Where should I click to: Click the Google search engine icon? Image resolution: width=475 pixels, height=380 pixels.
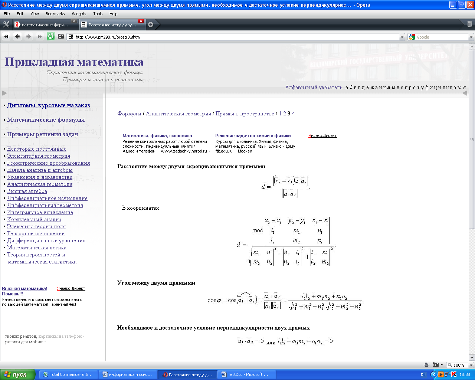412,37
